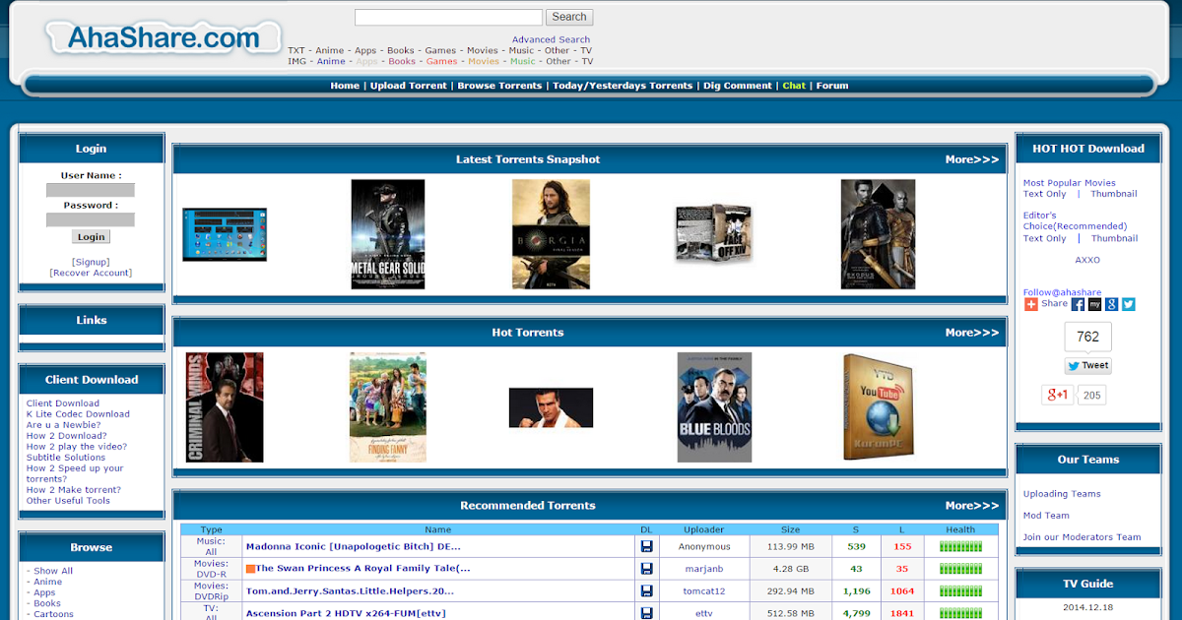Download Tom and Jerry torrent via floppy icon

[647, 590]
